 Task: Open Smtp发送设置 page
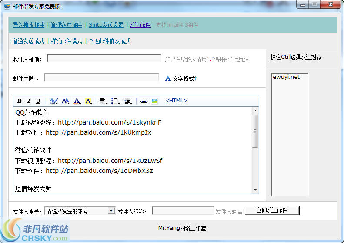pyautogui.click(x=106, y=25)
